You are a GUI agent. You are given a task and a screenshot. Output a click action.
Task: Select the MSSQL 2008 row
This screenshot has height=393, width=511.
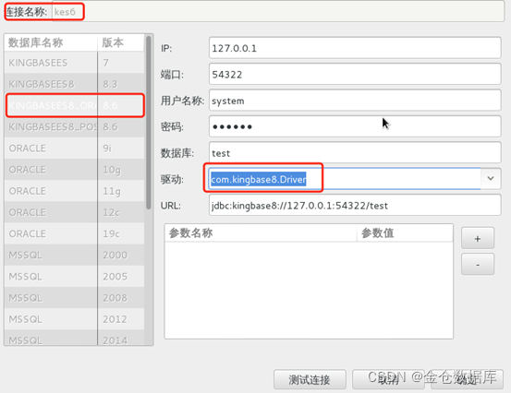coord(74,298)
